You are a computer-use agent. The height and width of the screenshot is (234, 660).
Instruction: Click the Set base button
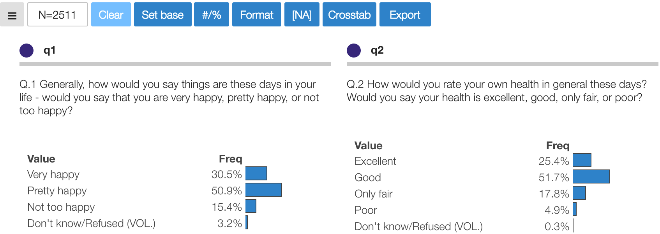click(162, 15)
